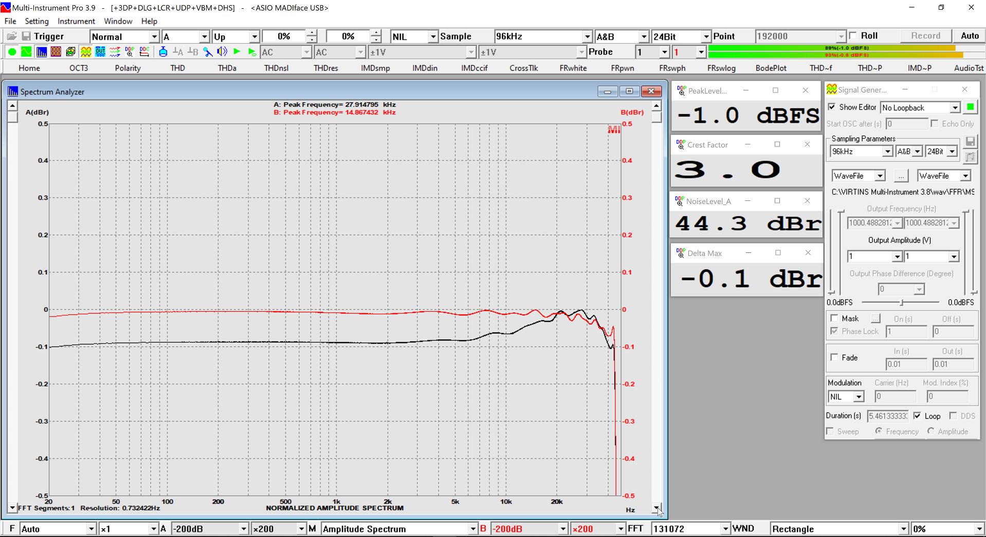Open the 96kHz sampling rate dropdown in toolbar
The height and width of the screenshot is (537, 986).
(x=542, y=36)
